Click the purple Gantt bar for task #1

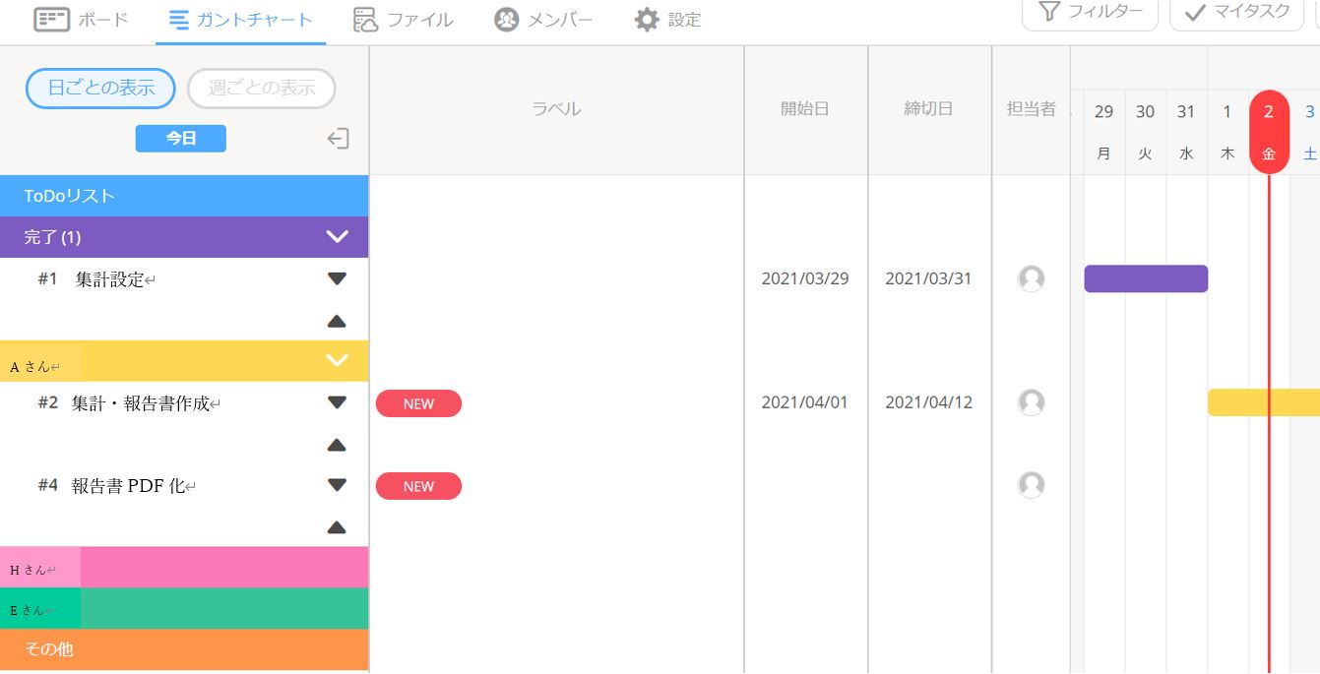click(1146, 278)
